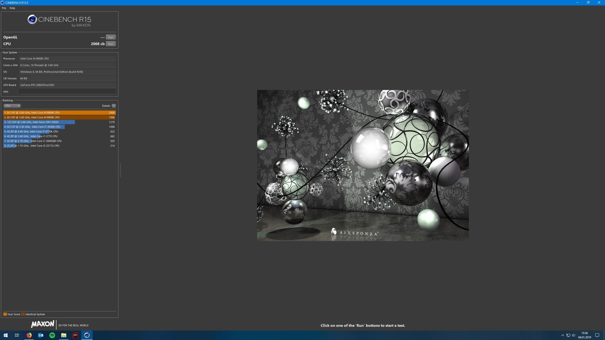
Task: Show hidden system tray icons
Action: coord(562,335)
